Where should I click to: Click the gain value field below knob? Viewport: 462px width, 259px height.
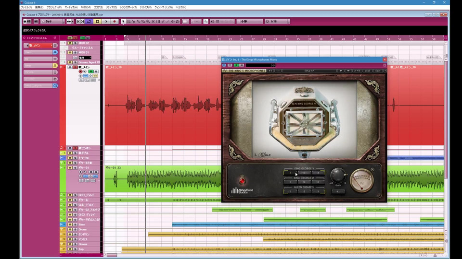tap(338, 191)
